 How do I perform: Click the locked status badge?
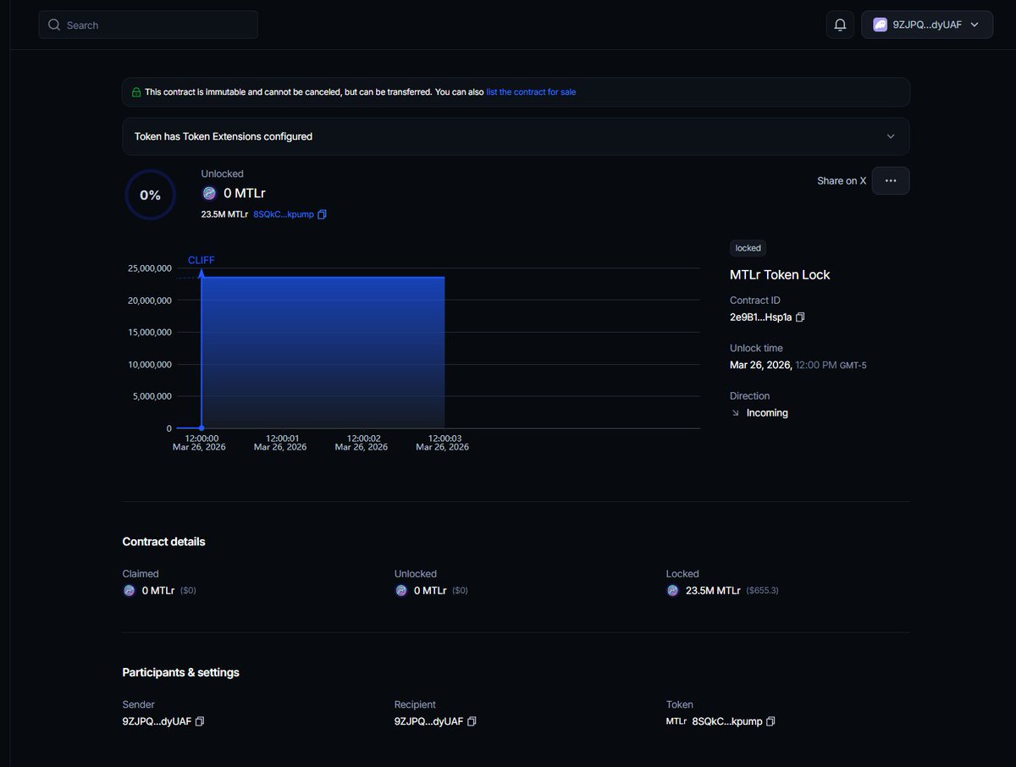(747, 247)
